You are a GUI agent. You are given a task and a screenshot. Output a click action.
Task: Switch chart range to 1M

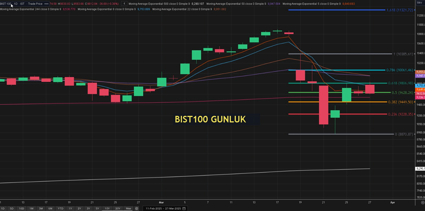31,208
